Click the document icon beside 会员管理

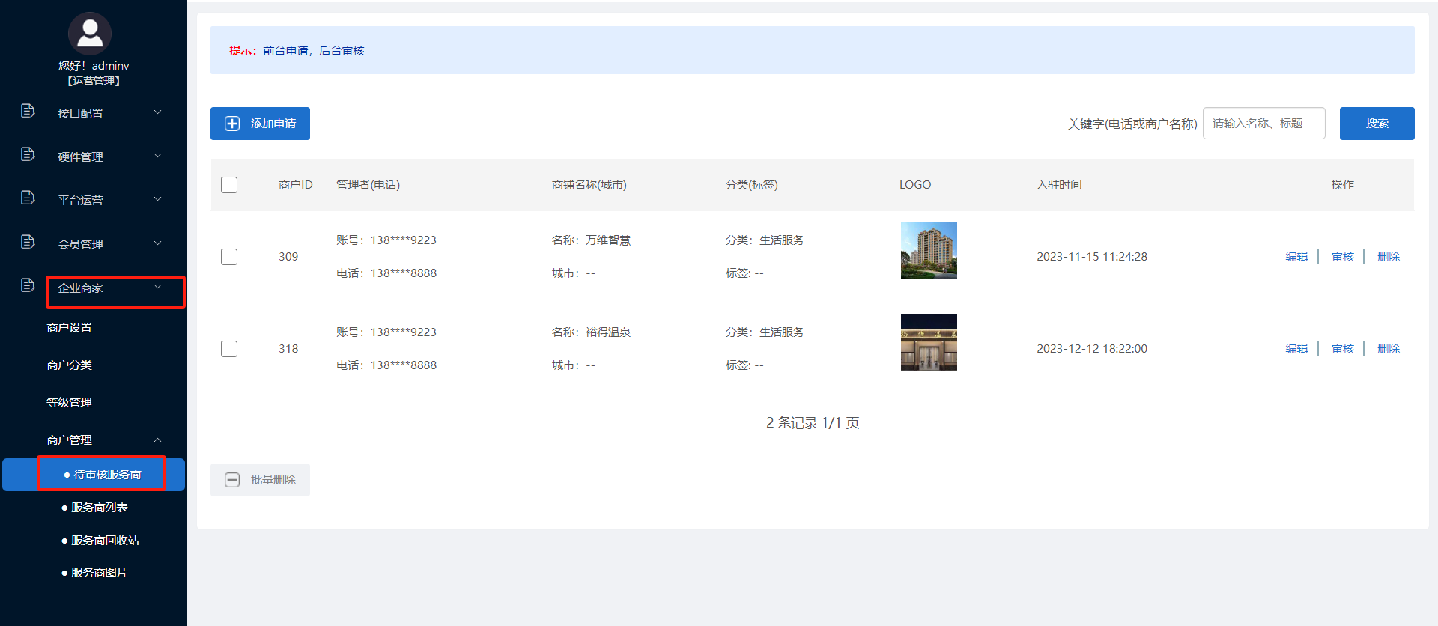pyautogui.click(x=28, y=242)
